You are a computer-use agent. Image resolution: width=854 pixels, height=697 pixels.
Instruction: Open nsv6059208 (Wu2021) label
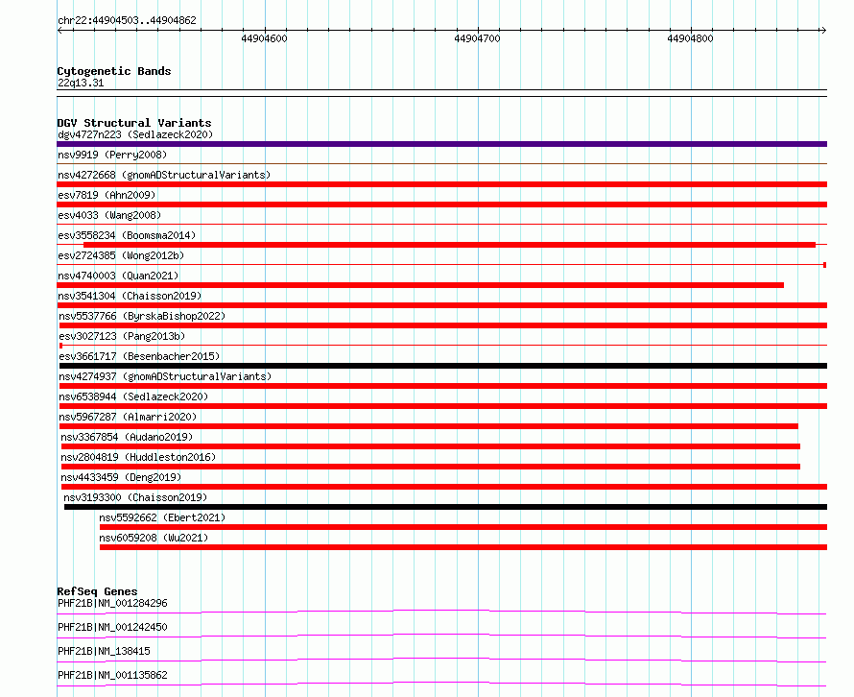(154, 538)
